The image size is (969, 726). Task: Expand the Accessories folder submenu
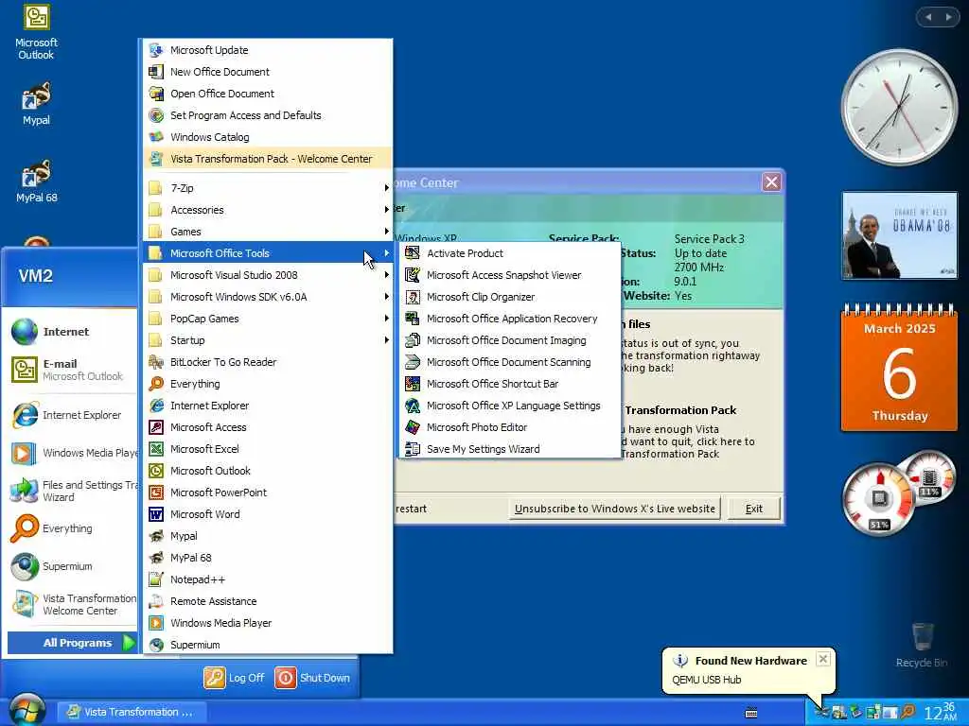pyautogui.click(x=268, y=210)
